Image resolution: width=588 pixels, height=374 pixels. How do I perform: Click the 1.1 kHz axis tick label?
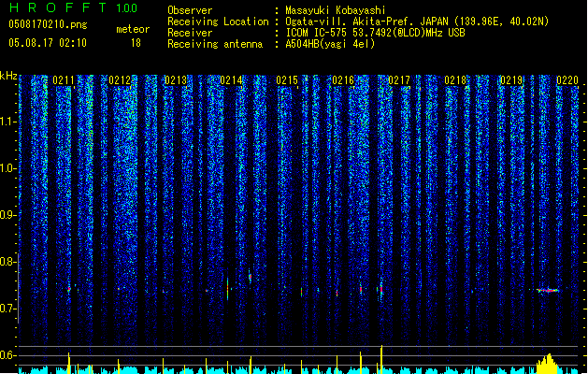pos(8,122)
